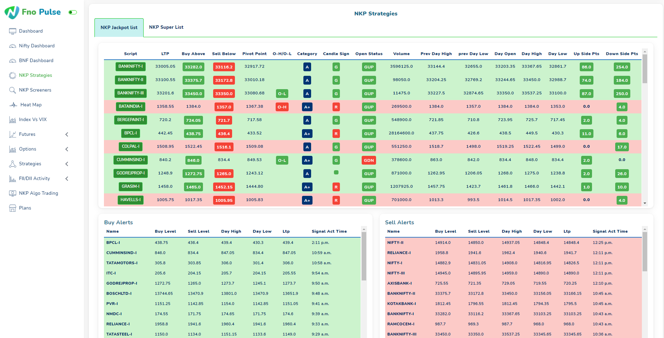Click the BNF Dashboard gauge icon
Image resolution: width=664 pixels, height=338 pixels.
tap(13, 61)
